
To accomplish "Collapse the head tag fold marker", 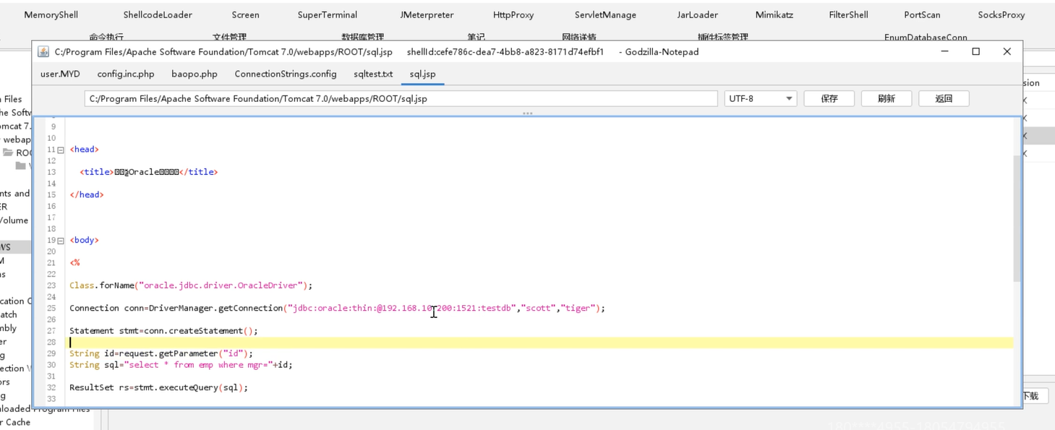I will point(61,150).
